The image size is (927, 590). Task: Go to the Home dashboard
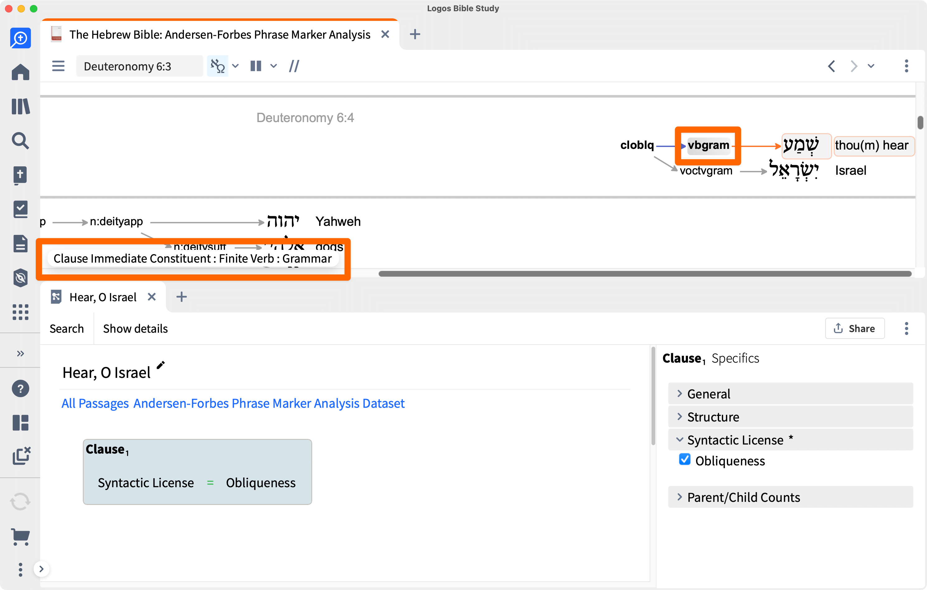[21, 72]
